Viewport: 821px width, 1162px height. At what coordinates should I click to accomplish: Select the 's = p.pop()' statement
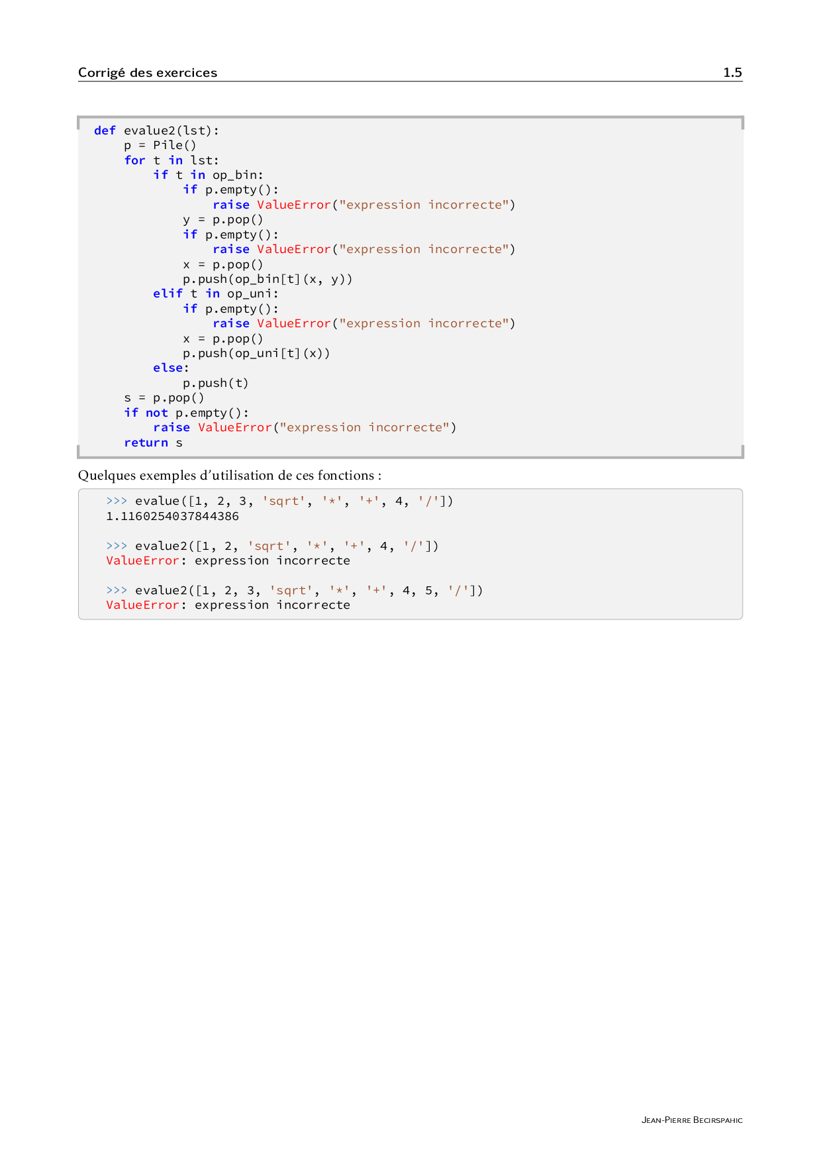pos(164,397)
